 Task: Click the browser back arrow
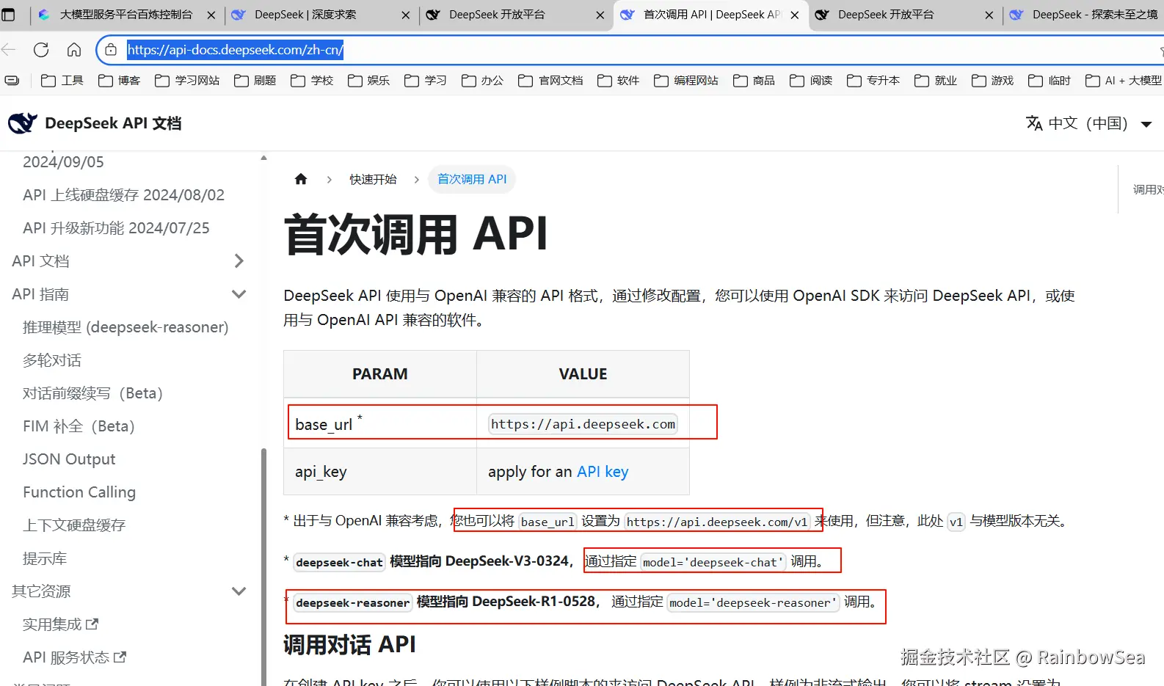point(9,50)
